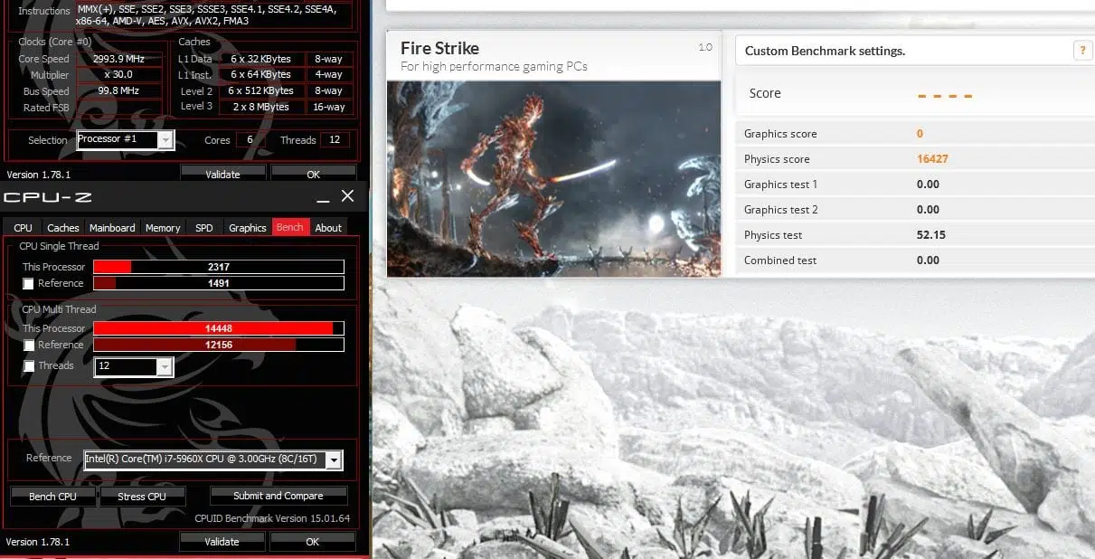
Task: Switch to the Mainboard tab
Action: [112, 228]
